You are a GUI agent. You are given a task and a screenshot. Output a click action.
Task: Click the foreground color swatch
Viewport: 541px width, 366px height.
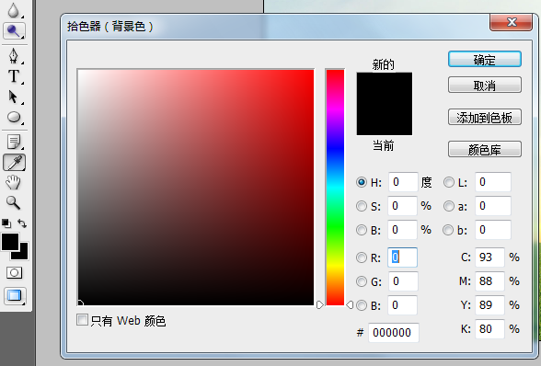coord(9,242)
